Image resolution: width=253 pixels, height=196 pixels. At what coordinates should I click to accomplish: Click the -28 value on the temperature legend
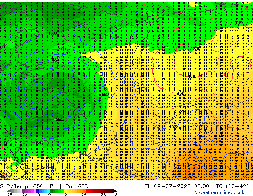[8, 194]
